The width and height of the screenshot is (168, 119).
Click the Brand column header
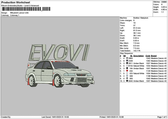(x=154, y=56)
